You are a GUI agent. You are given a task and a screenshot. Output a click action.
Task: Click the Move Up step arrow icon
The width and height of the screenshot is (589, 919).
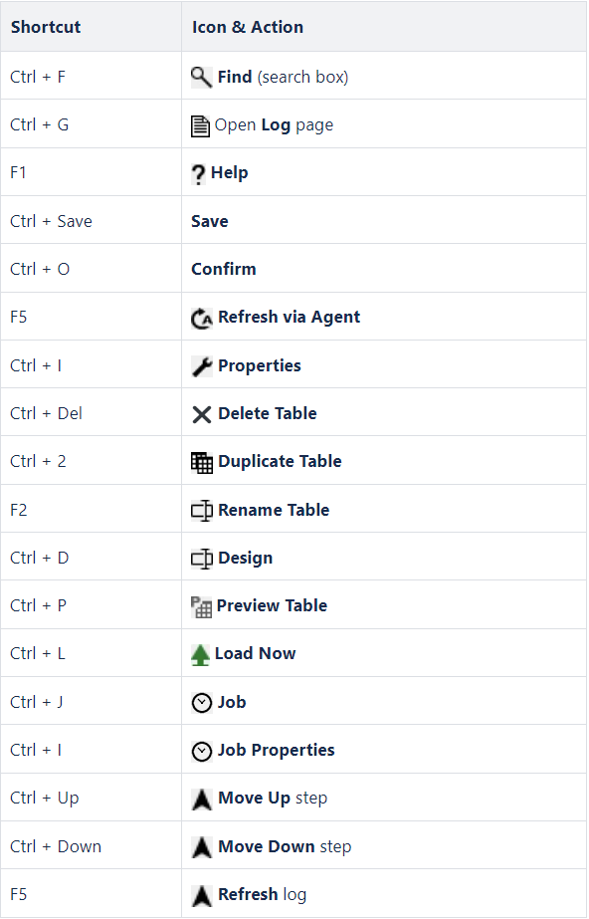[x=202, y=799]
